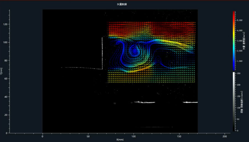Click the 250 tick on intensity colorbar
The image size is (249, 142).
[x=238, y=74]
